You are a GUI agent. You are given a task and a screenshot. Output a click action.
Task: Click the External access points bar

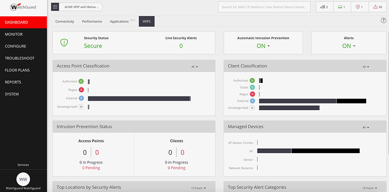(139, 99)
